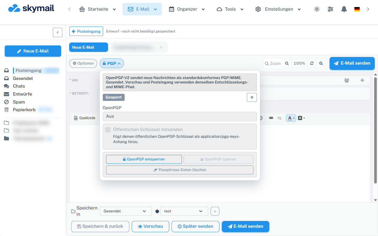The width and height of the screenshot is (378, 236).
Task: Select the 'Neue E-Mail' compose tab
Action: 89,47
